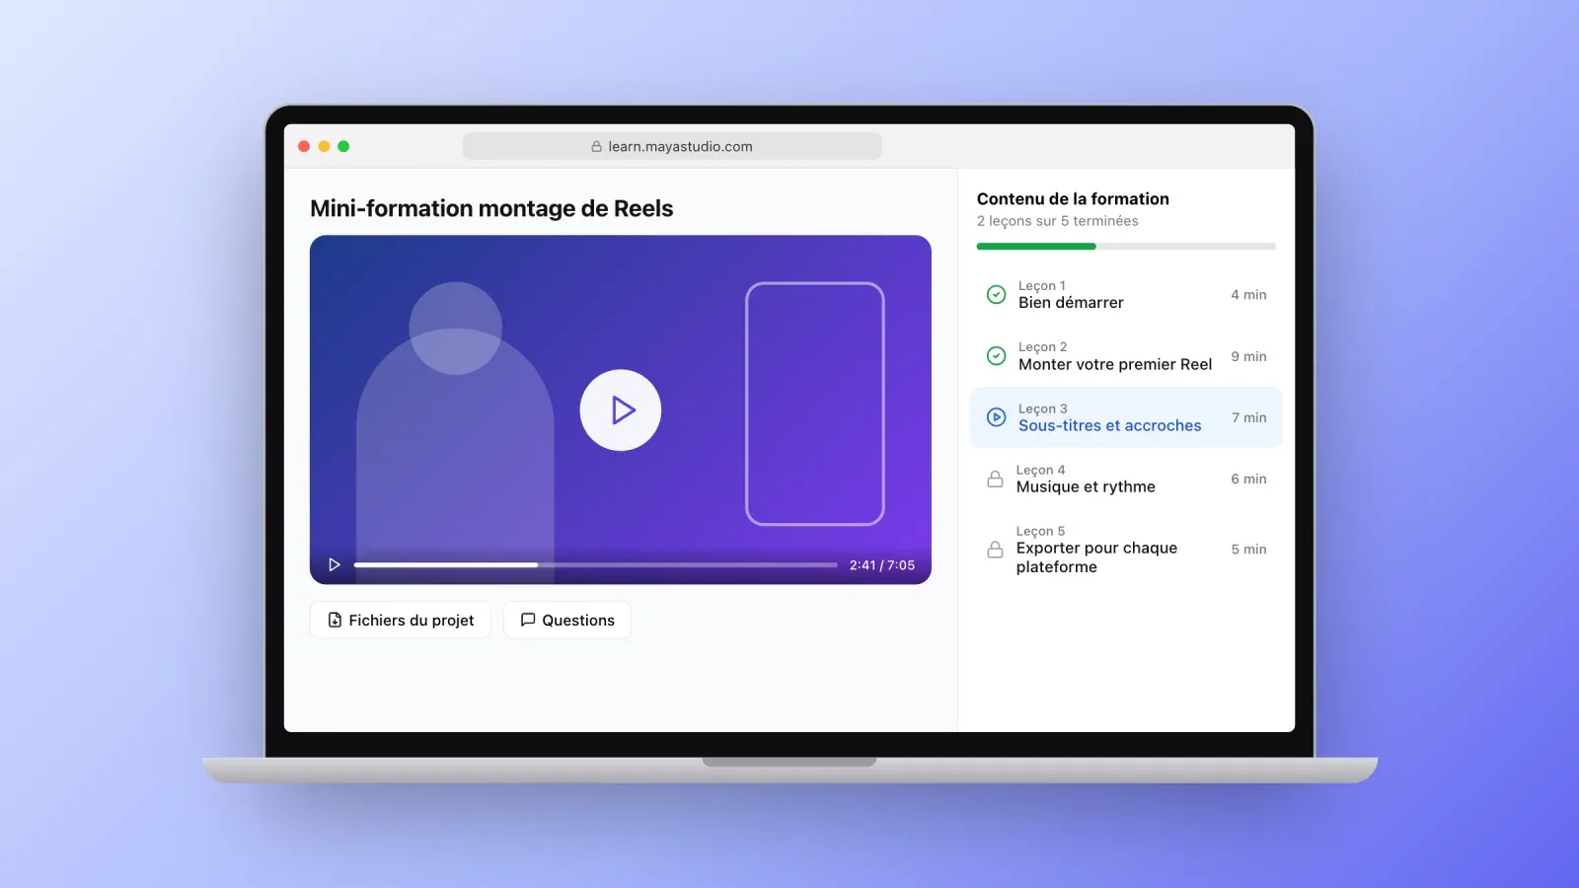The image size is (1579, 888).
Task: Click the Contenu de la formation heading
Action: 1073,198
